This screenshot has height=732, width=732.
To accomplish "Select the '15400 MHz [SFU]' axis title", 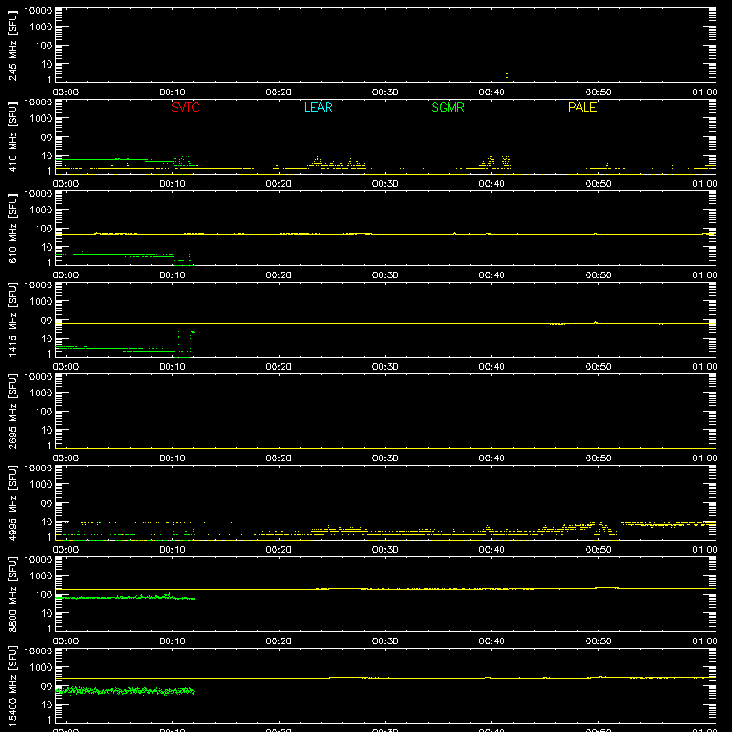I will coord(12,685).
